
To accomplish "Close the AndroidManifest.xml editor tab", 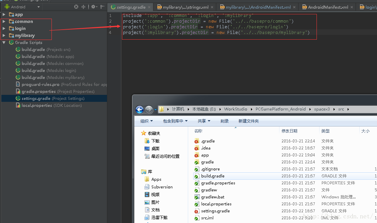I will click(x=352, y=7).
